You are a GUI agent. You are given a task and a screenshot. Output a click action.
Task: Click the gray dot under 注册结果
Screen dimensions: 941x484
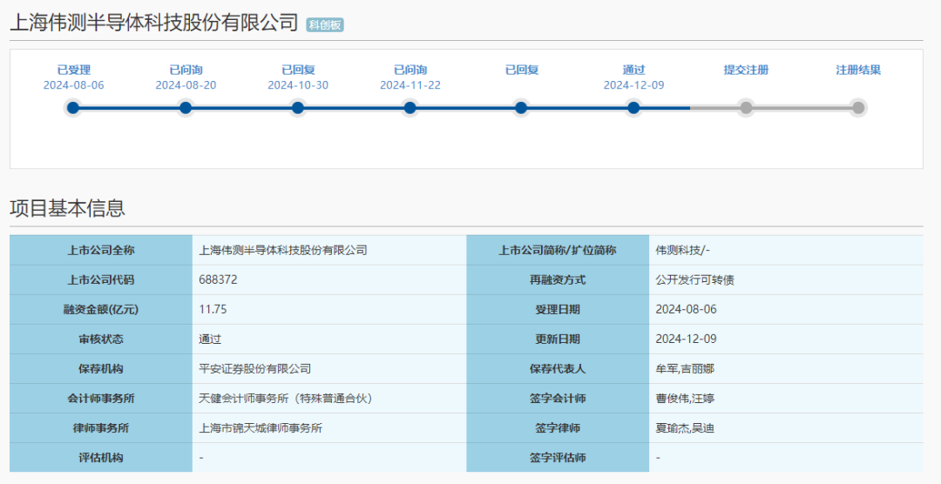coord(858,108)
